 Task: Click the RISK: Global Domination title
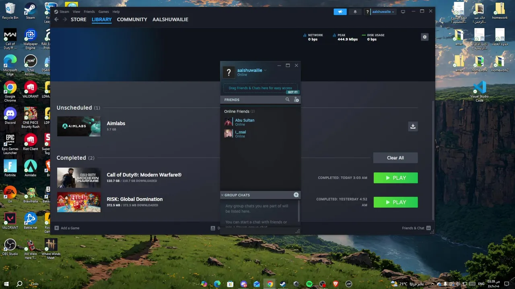click(x=135, y=199)
